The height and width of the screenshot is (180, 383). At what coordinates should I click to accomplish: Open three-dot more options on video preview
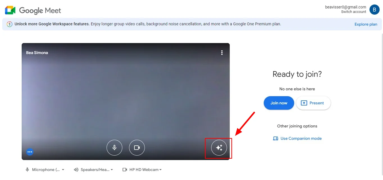(x=222, y=53)
